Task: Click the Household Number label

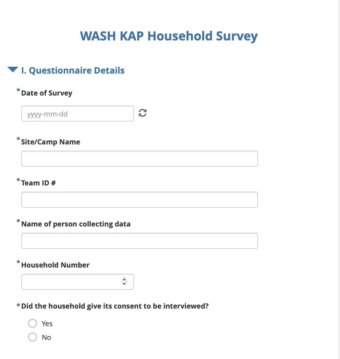Action: pos(55,265)
